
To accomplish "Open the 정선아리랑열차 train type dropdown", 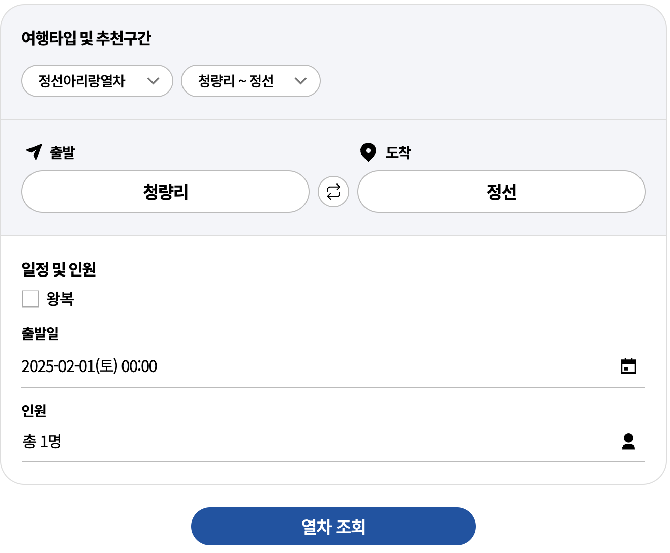I will coord(97,81).
